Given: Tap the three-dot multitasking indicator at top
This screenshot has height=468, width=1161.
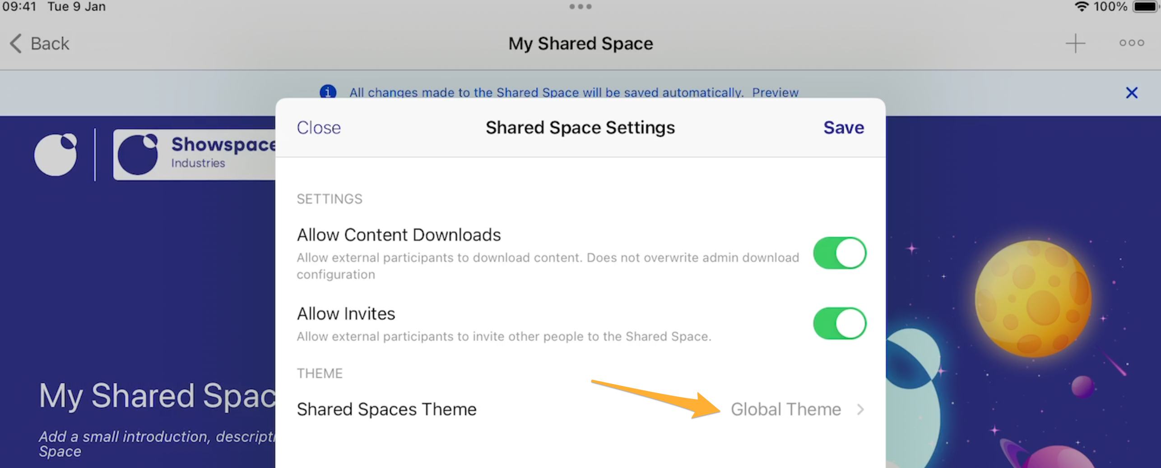Looking at the screenshot, I should 580,6.
